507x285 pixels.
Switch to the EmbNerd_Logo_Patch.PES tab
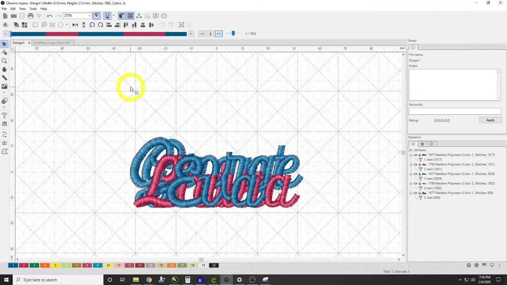52,43
